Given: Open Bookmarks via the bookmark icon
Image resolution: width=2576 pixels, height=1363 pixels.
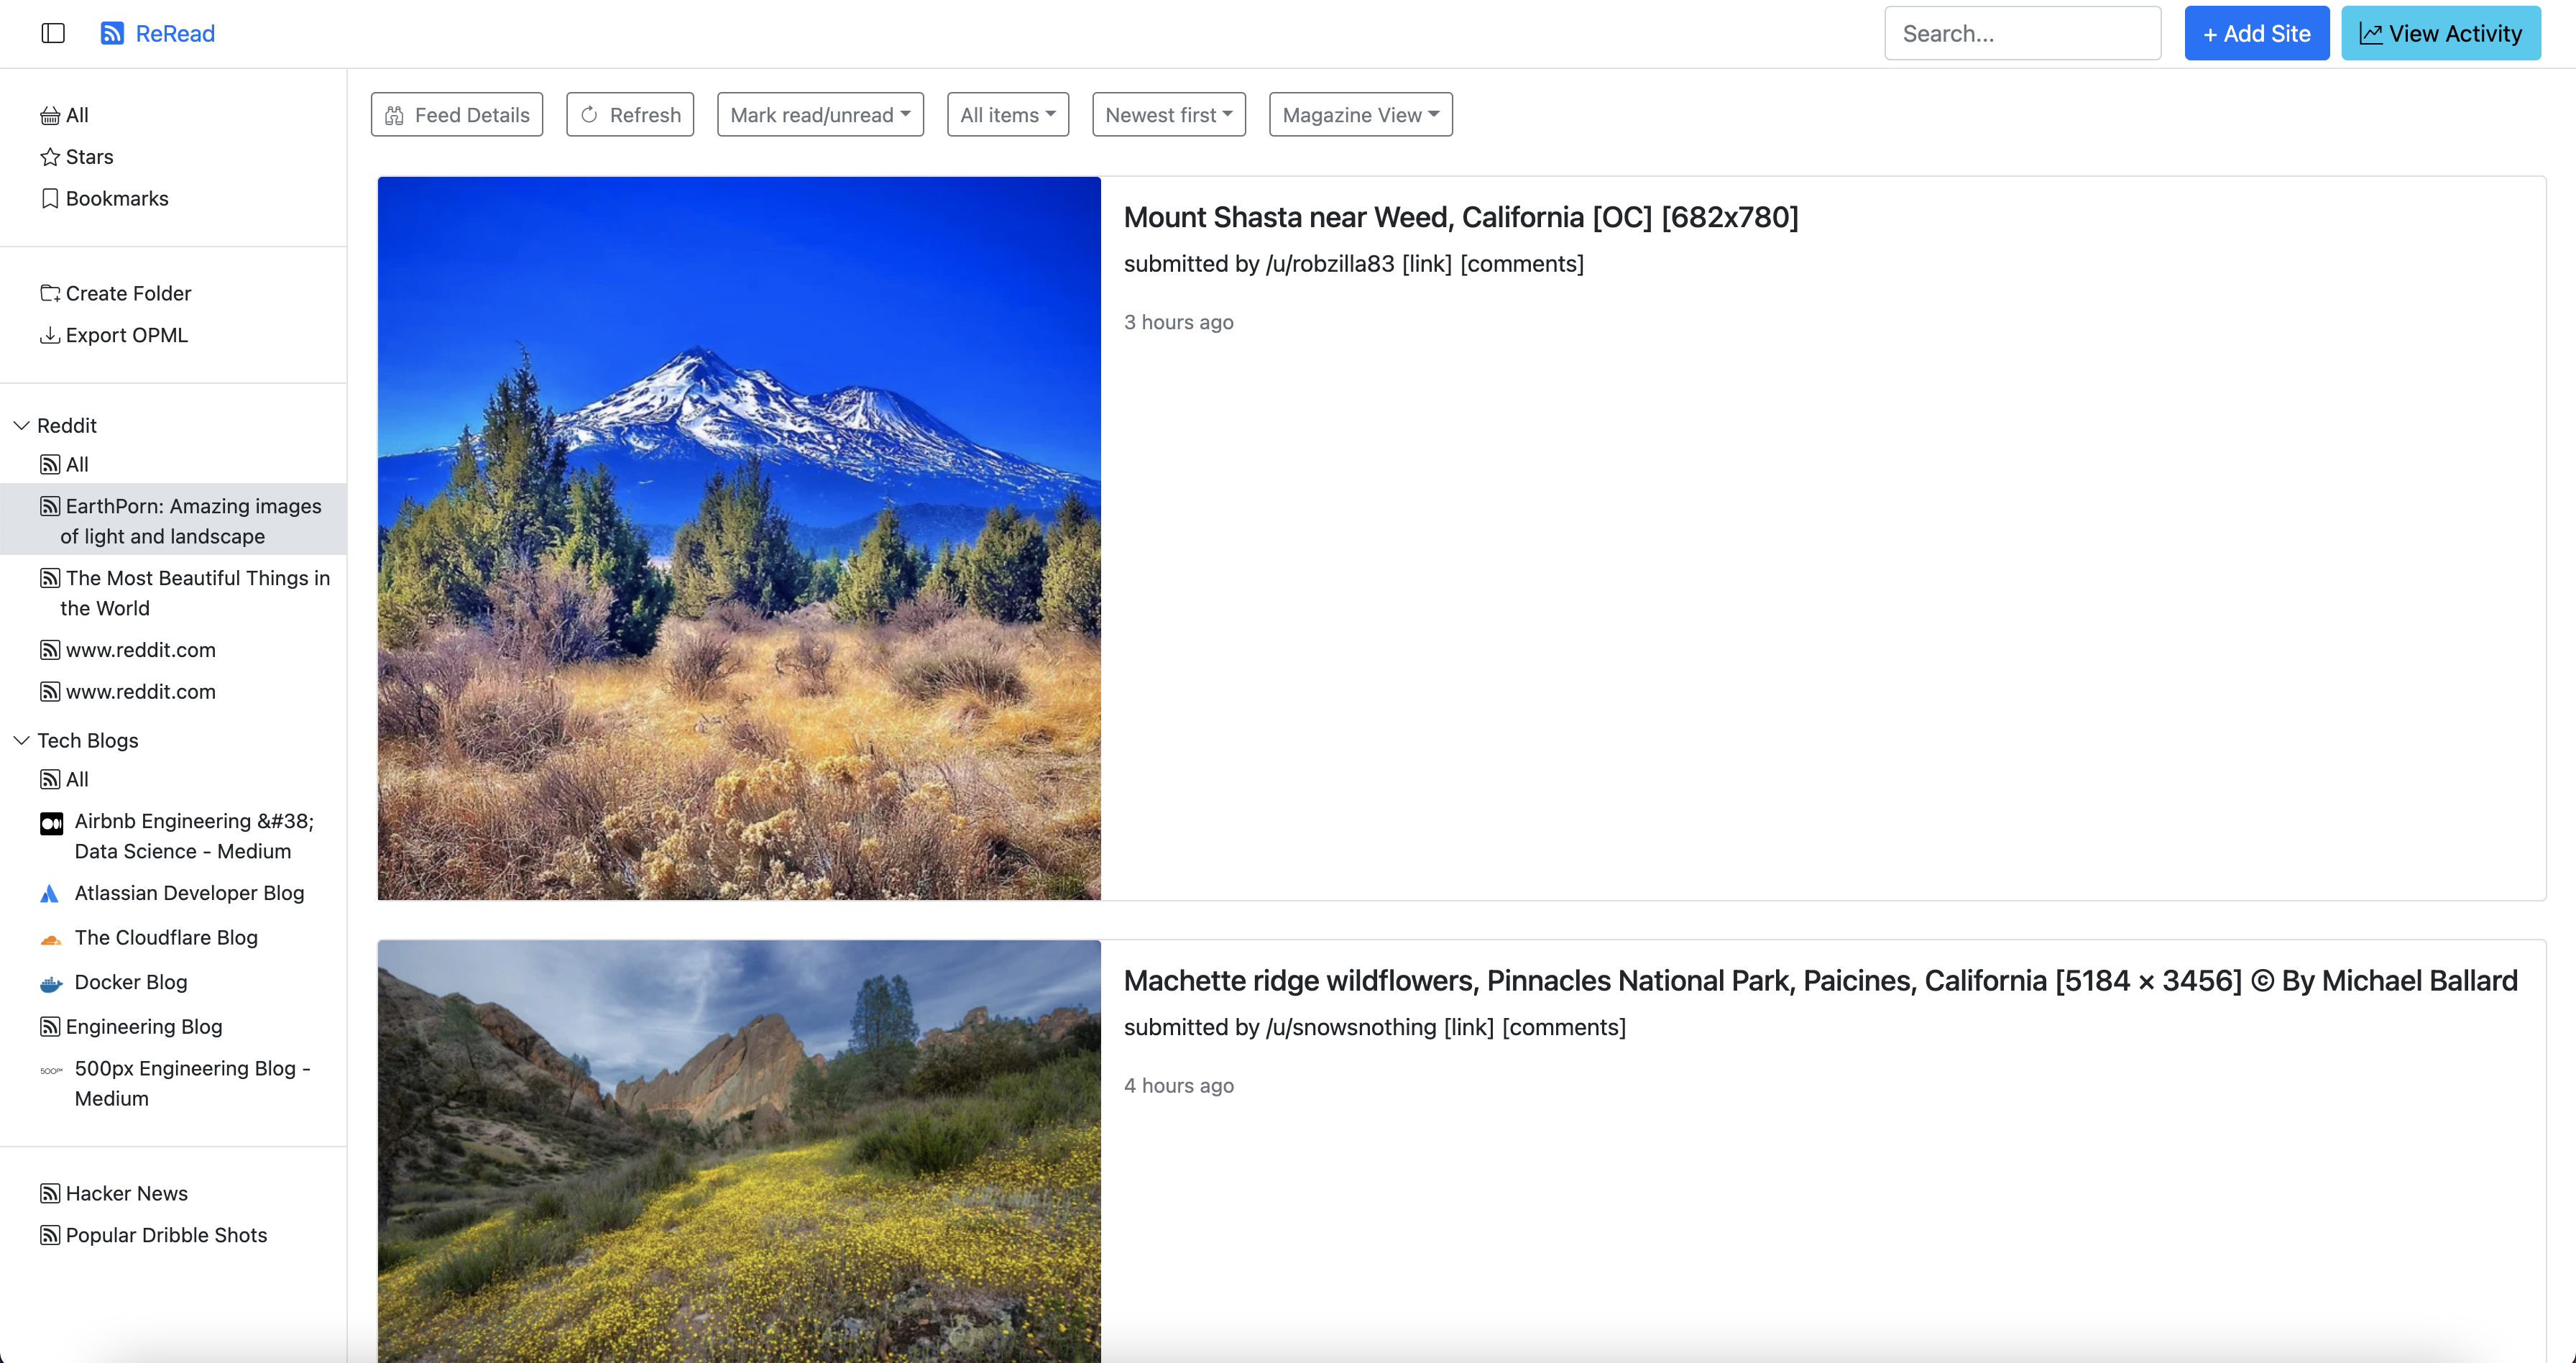Looking at the screenshot, I should pyautogui.click(x=50, y=198).
